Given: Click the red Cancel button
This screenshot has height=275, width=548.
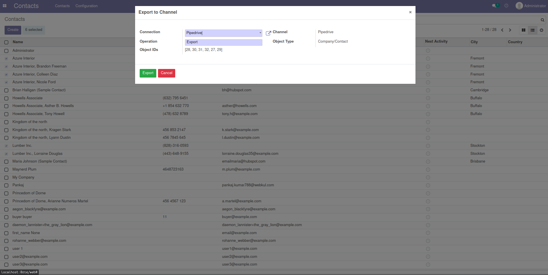Looking at the screenshot, I should click(166, 73).
